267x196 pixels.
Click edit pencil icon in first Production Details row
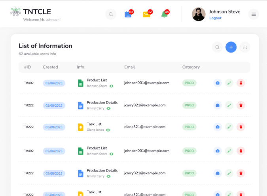tap(229, 105)
